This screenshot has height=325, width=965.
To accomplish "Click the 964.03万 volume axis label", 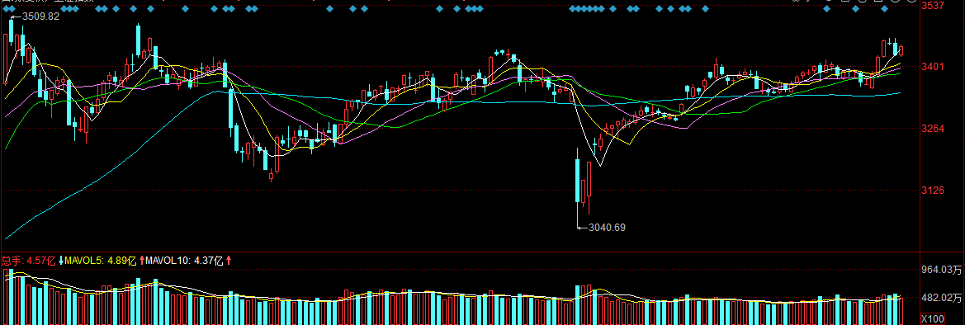I will coord(941,270).
